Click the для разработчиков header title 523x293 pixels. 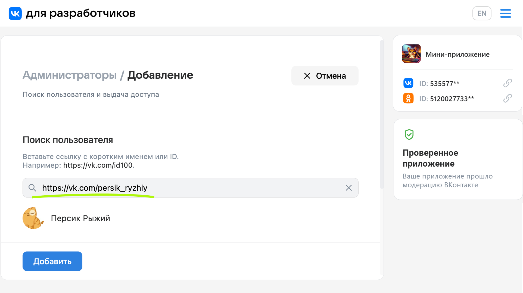[x=81, y=13]
